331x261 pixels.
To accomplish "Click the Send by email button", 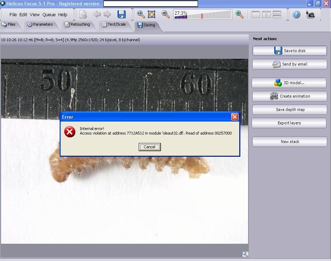I will click(289, 64).
